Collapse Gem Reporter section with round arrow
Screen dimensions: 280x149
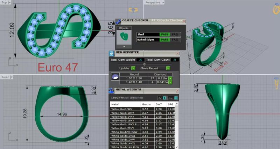click(145, 64)
